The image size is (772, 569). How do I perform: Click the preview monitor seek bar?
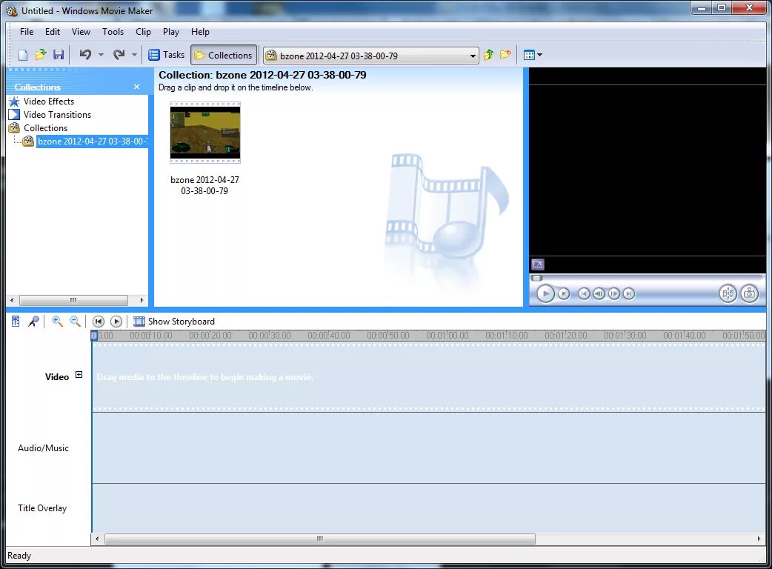coord(647,278)
